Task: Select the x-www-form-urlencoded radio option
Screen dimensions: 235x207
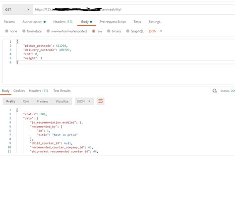Action: [48, 31]
